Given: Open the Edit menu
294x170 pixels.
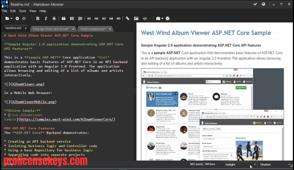Looking at the screenshot, I should coord(13,11).
